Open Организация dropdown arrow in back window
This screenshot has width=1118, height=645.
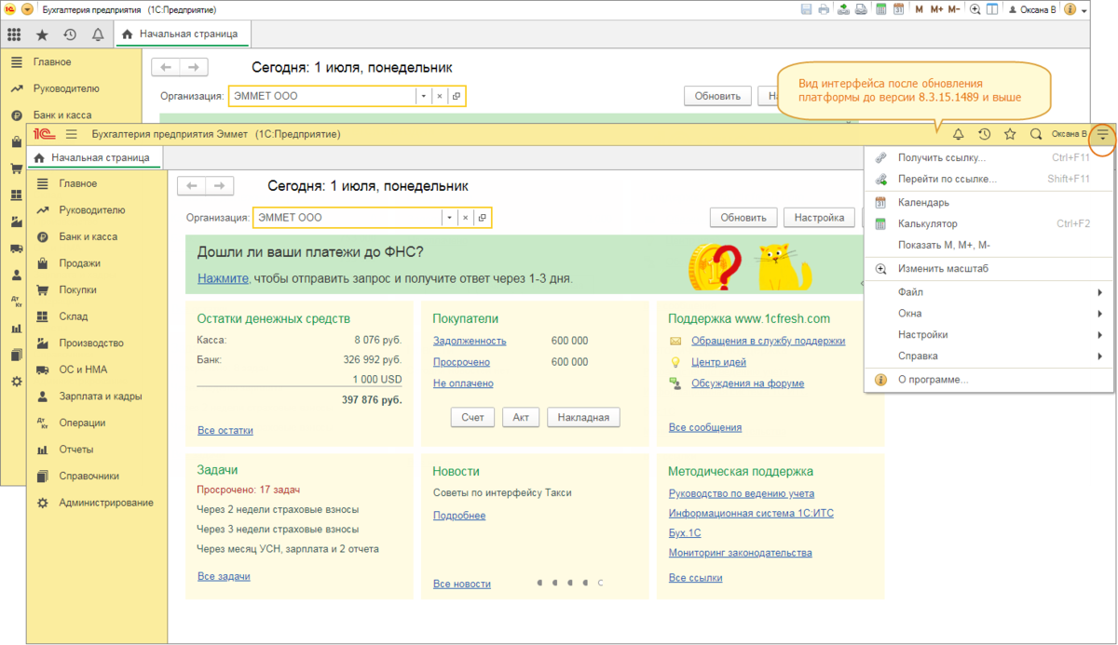pos(423,96)
